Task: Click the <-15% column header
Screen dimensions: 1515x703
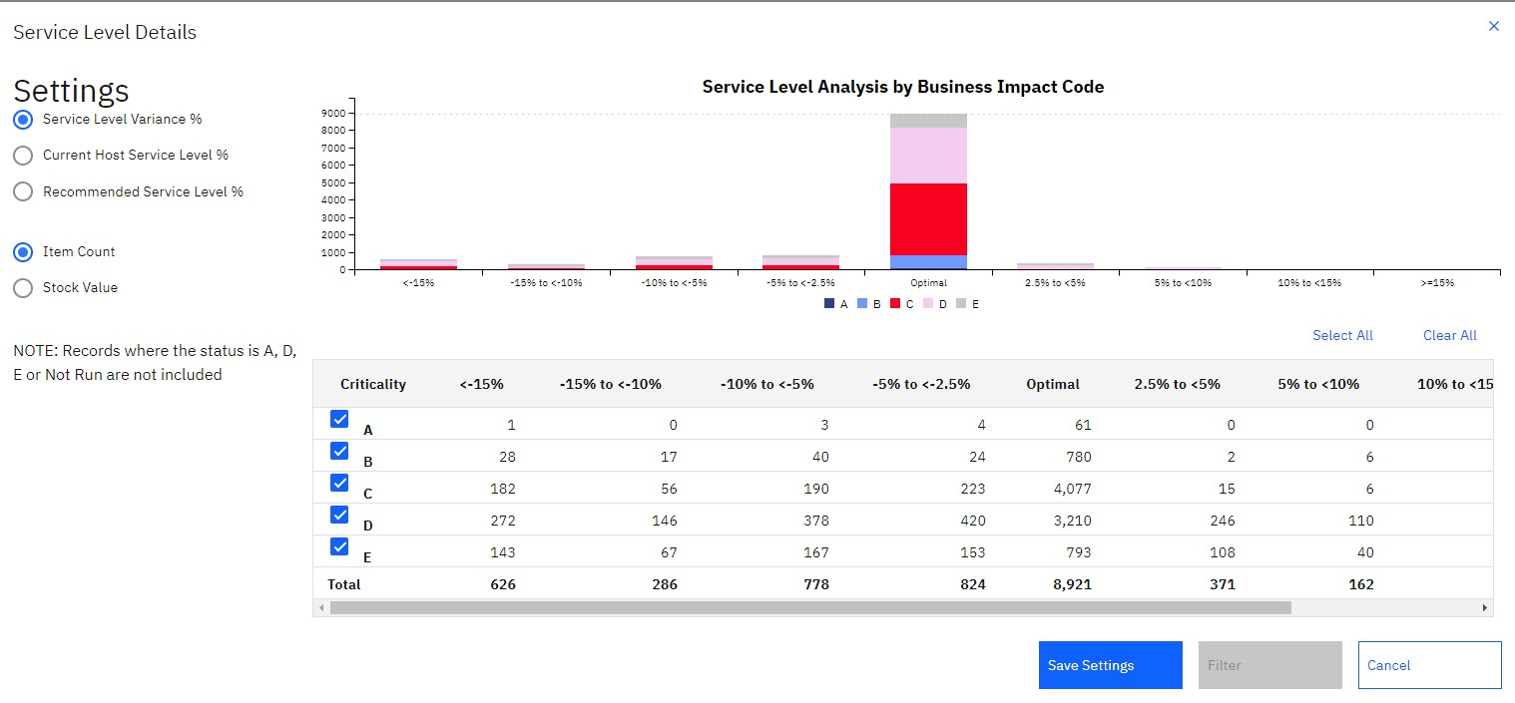Action: point(481,384)
